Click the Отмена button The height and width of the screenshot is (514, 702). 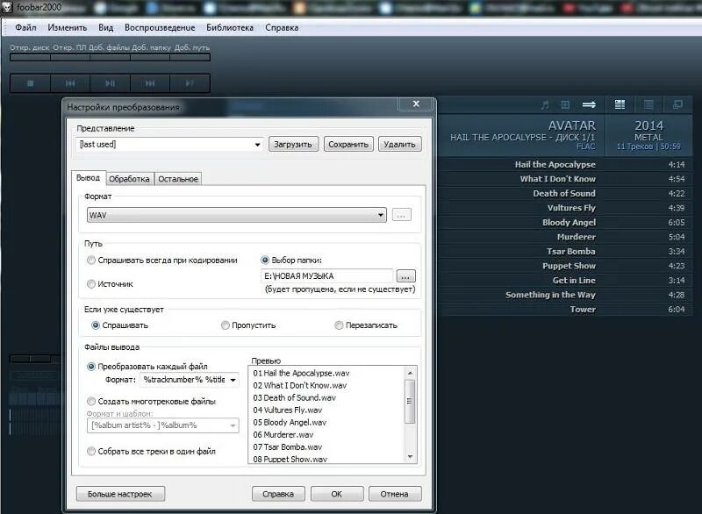coord(394,494)
